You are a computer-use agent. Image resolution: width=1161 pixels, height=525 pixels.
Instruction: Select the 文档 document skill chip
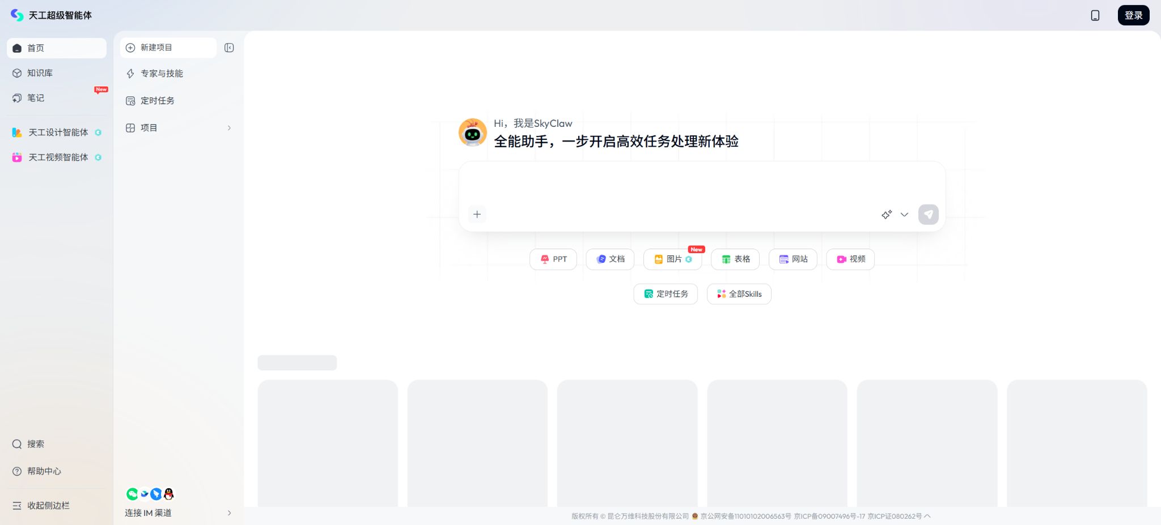[x=610, y=259]
